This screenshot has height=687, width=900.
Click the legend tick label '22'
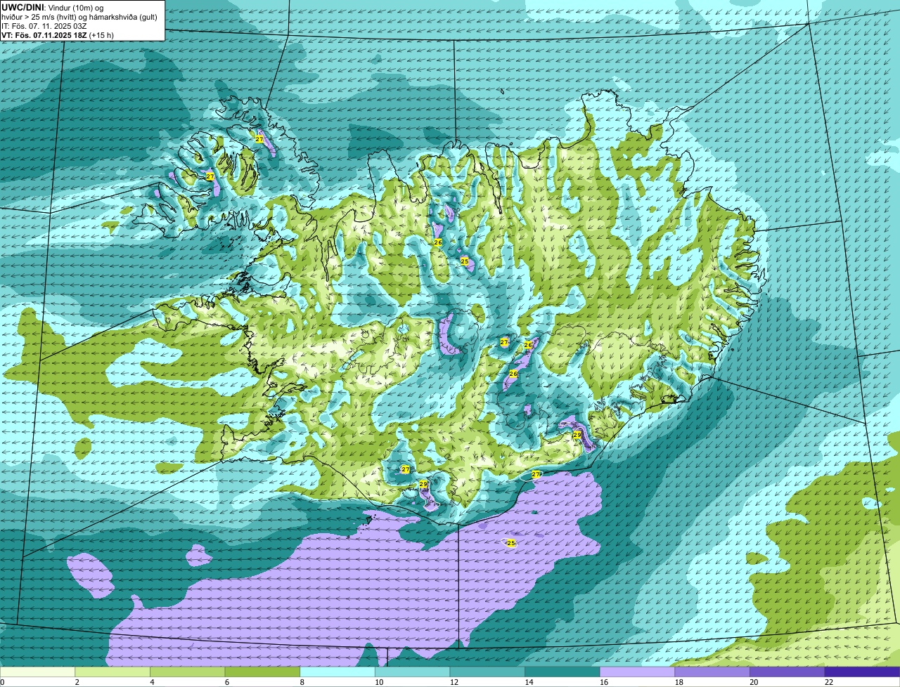click(829, 682)
